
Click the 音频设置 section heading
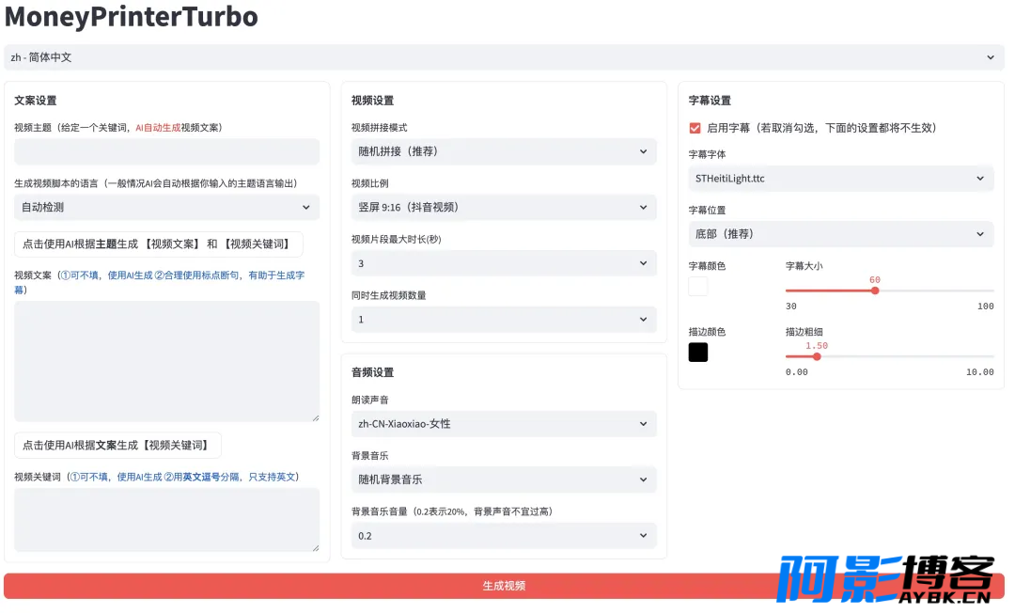[x=372, y=372]
